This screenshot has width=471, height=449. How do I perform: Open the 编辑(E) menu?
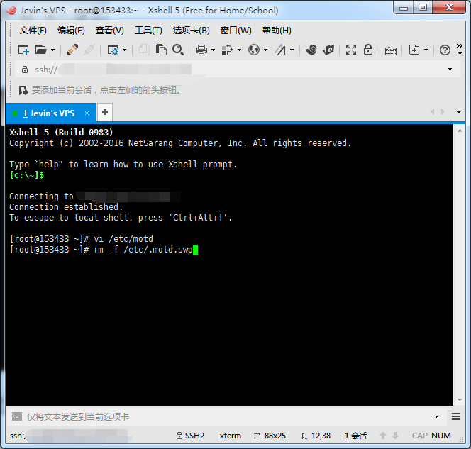(71, 31)
